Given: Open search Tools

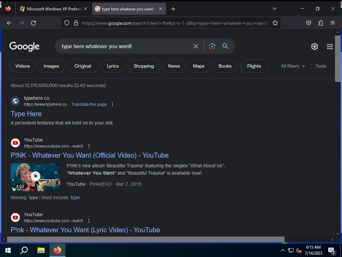Looking at the screenshot, I should (x=321, y=66).
